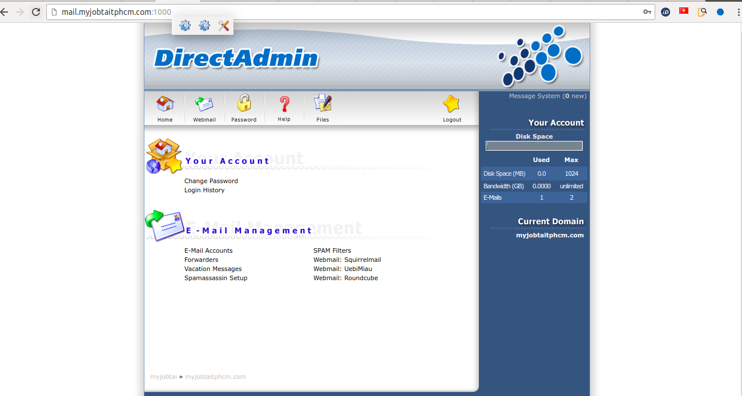Click the Logout star icon
This screenshot has width=742, height=396.
pyautogui.click(x=451, y=104)
